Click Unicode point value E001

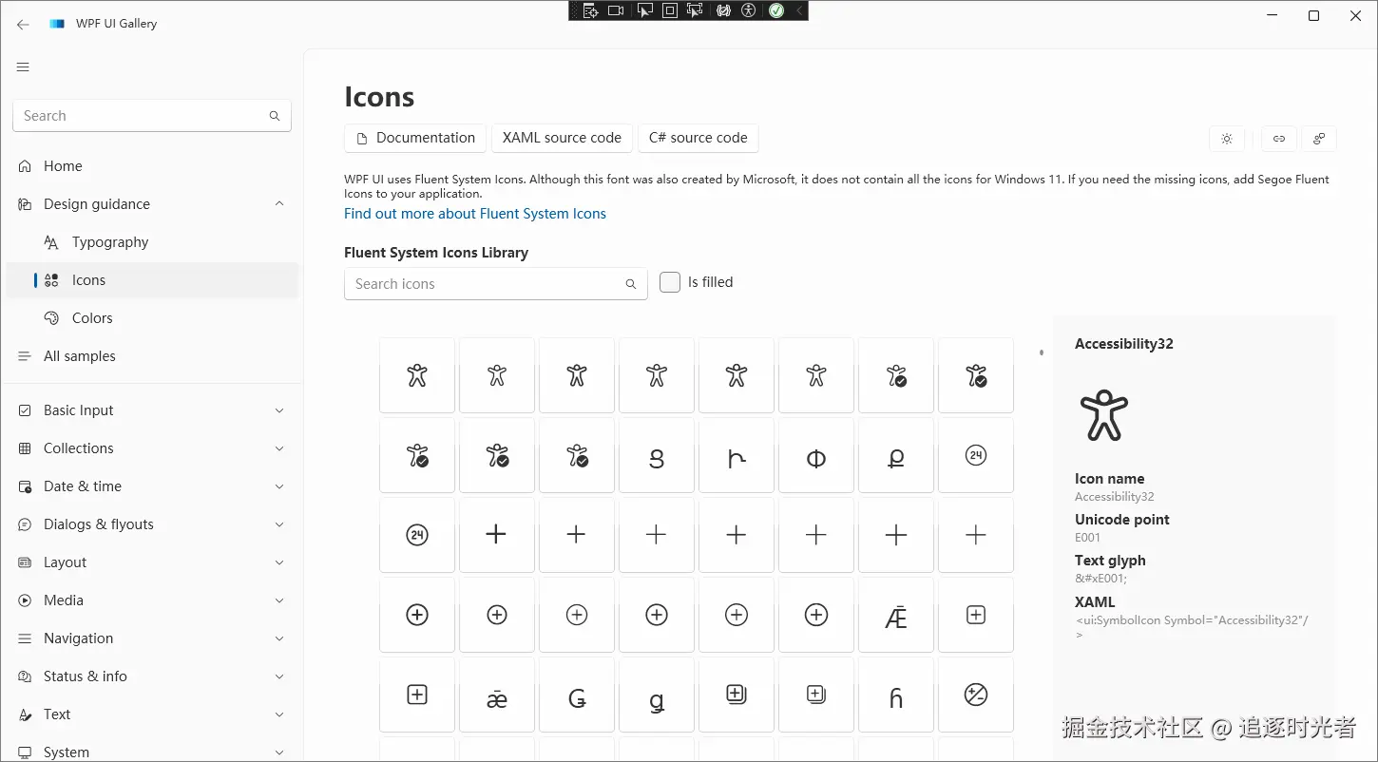pyautogui.click(x=1087, y=538)
